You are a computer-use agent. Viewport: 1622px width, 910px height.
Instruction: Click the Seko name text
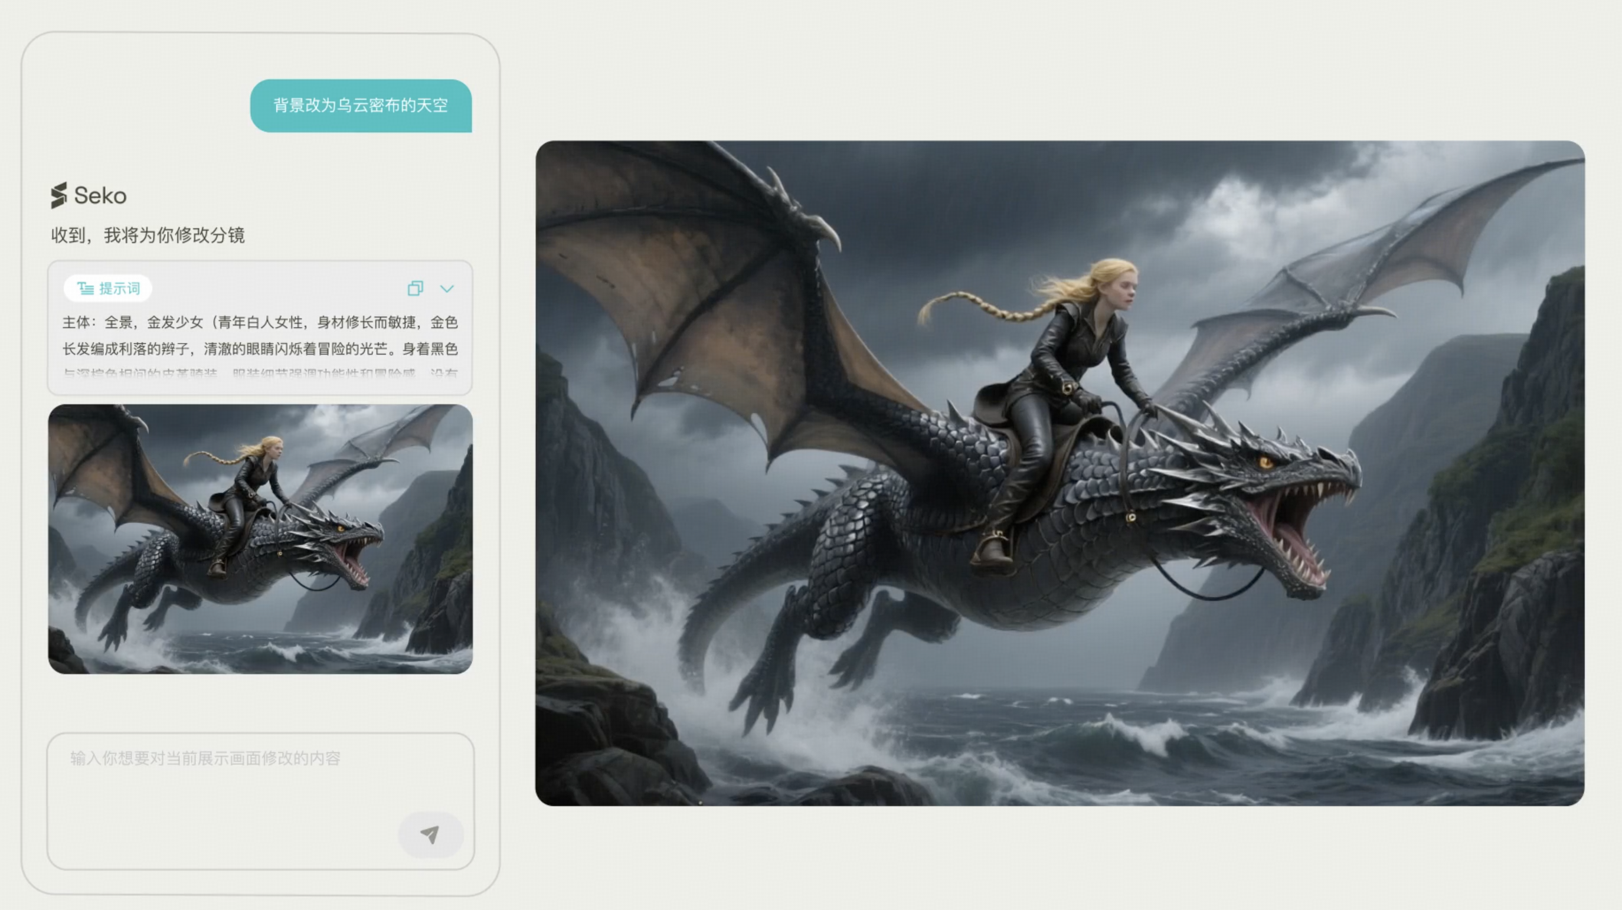pos(100,196)
